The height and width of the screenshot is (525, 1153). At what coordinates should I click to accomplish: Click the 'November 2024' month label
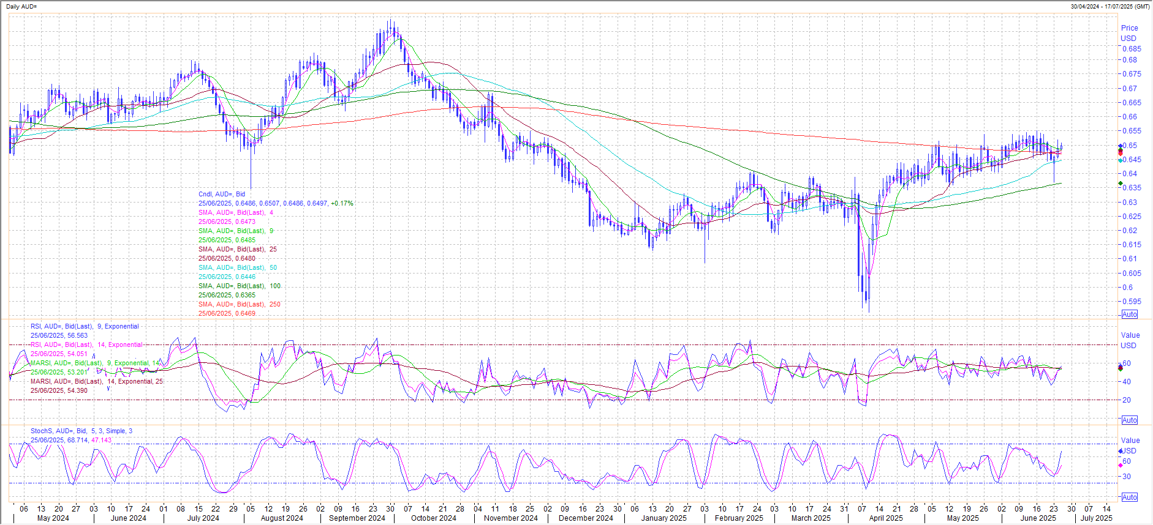511,518
